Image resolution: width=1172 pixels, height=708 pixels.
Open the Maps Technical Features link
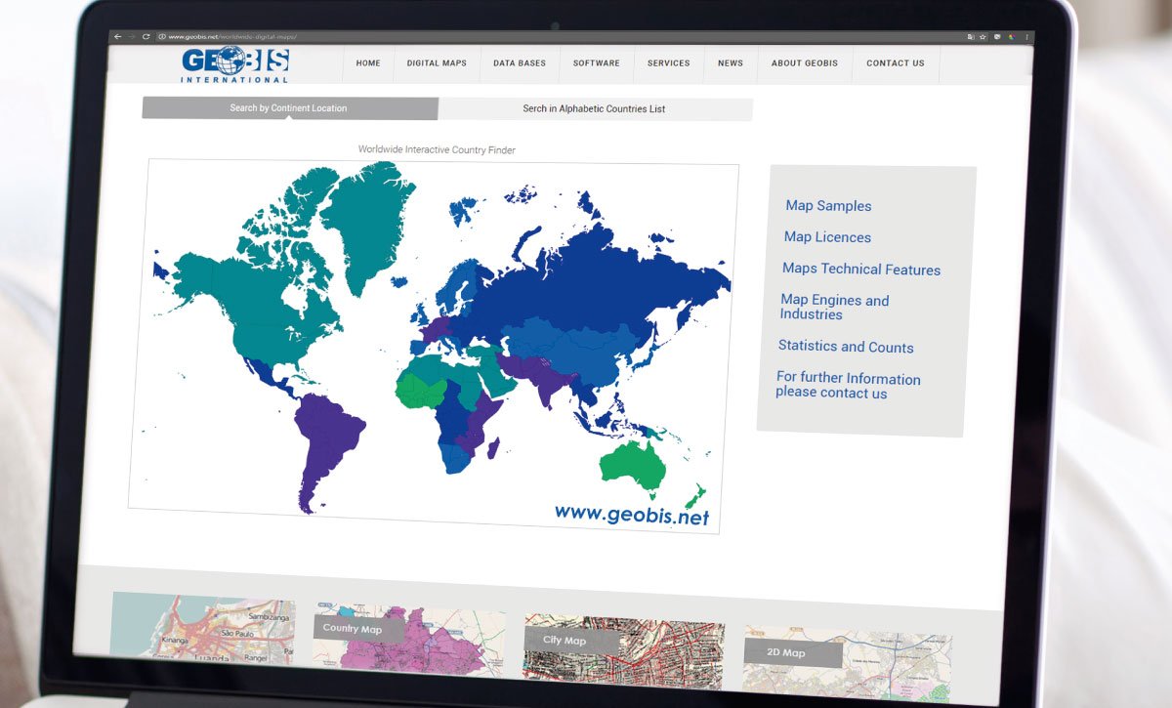861,270
